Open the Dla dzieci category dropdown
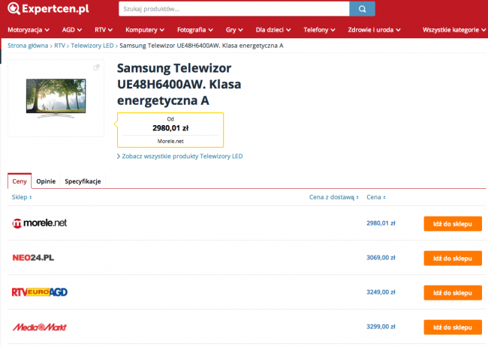The height and width of the screenshot is (347, 488). [273, 30]
